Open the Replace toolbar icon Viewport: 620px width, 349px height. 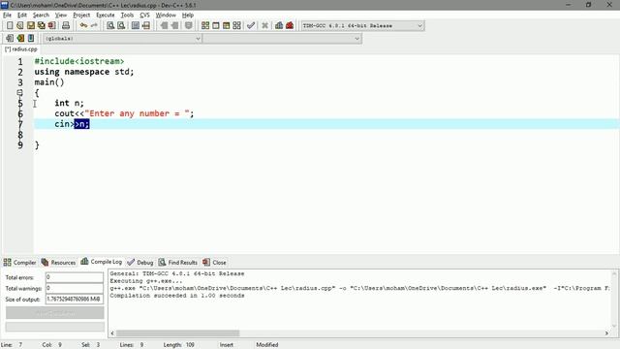coord(121,26)
